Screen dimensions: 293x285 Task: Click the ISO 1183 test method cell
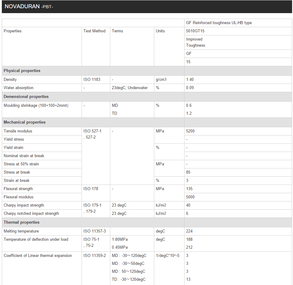pyautogui.click(x=92, y=80)
